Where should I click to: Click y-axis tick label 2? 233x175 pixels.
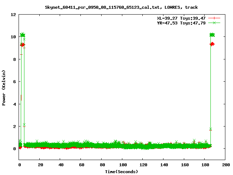[x=15, y=127]
